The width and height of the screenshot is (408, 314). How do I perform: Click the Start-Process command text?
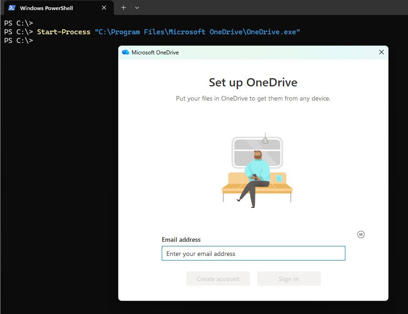pos(64,32)
